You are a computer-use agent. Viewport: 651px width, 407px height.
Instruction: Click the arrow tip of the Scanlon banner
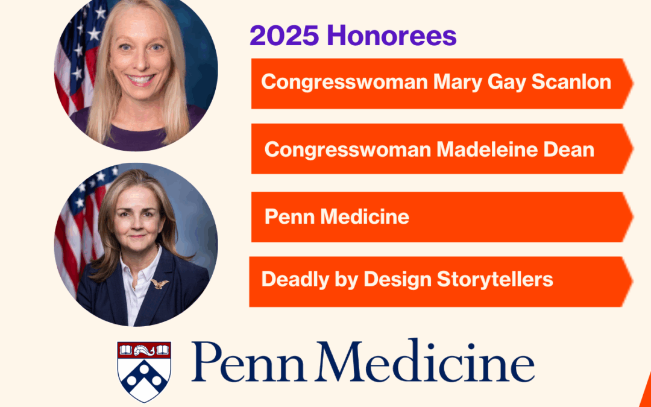pos(627,83)
